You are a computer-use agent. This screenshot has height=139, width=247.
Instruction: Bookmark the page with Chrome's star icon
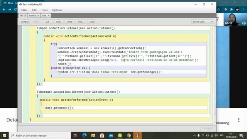pos(218,9)
